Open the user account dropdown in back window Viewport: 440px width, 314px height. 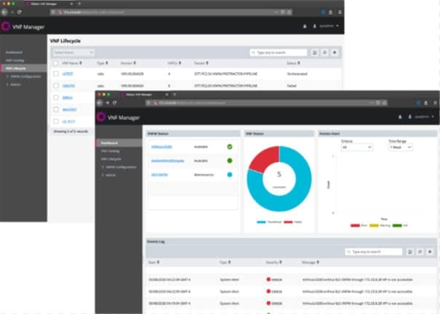329,26
